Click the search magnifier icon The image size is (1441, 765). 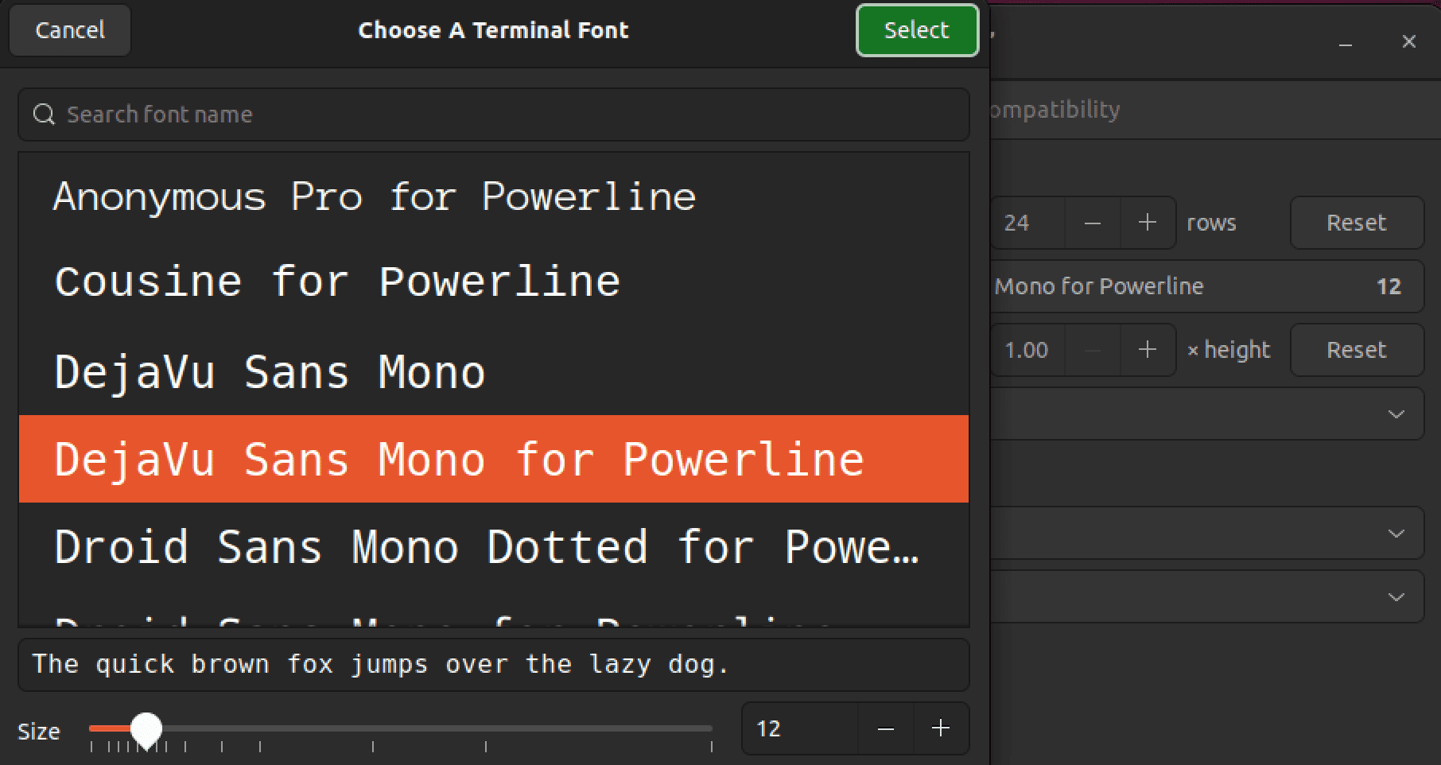point(43,114)
